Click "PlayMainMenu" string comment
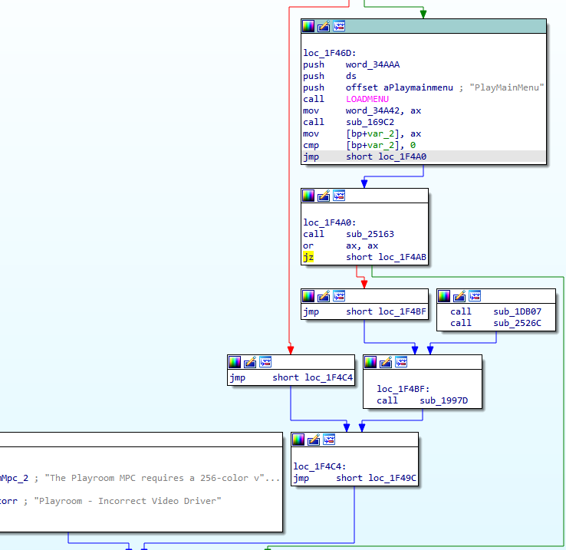 click(506, 87)
